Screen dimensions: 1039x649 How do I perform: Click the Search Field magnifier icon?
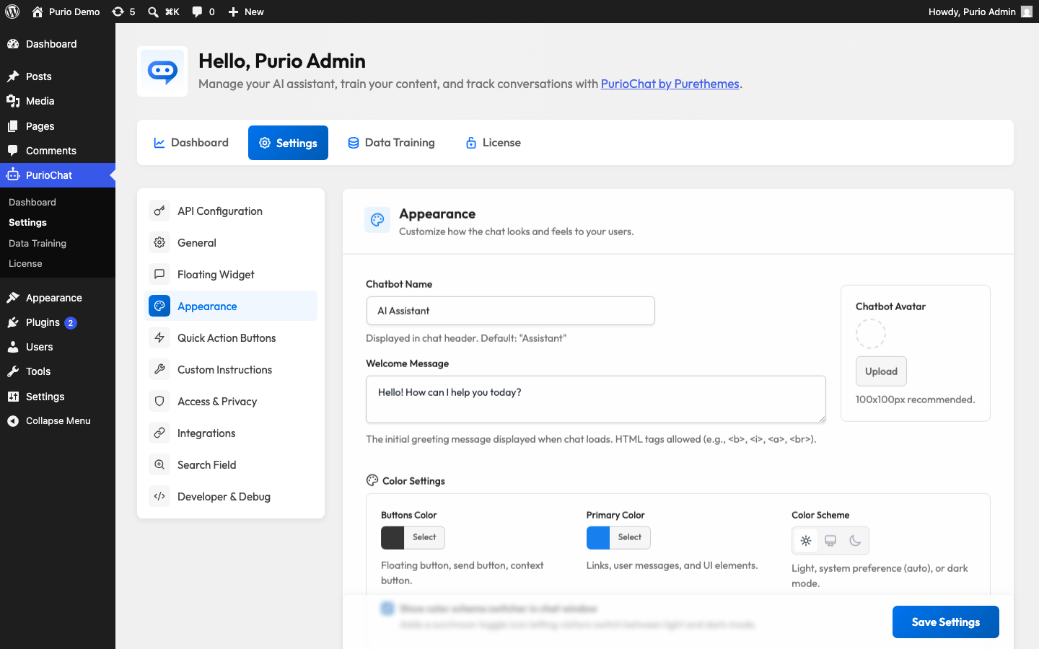pyautogui.click(x=159, y=464)
